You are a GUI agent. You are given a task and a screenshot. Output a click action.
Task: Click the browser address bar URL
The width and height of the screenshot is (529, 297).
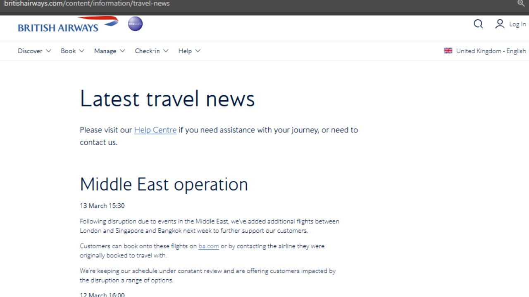coord(87,4)
